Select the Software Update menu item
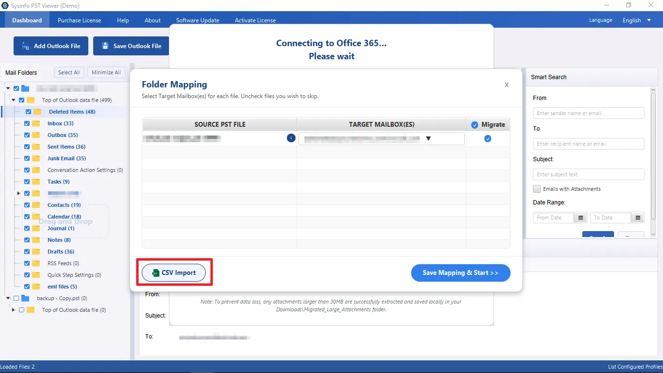Viewport: 663px width, 373px height. 198,20
